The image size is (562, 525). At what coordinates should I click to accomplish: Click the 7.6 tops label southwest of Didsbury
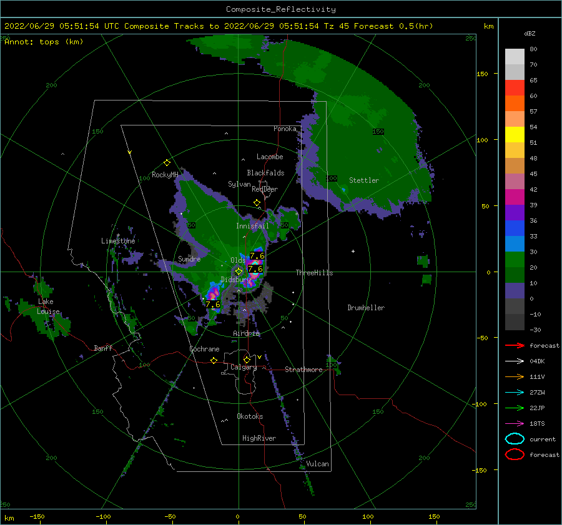coord(213,305)
